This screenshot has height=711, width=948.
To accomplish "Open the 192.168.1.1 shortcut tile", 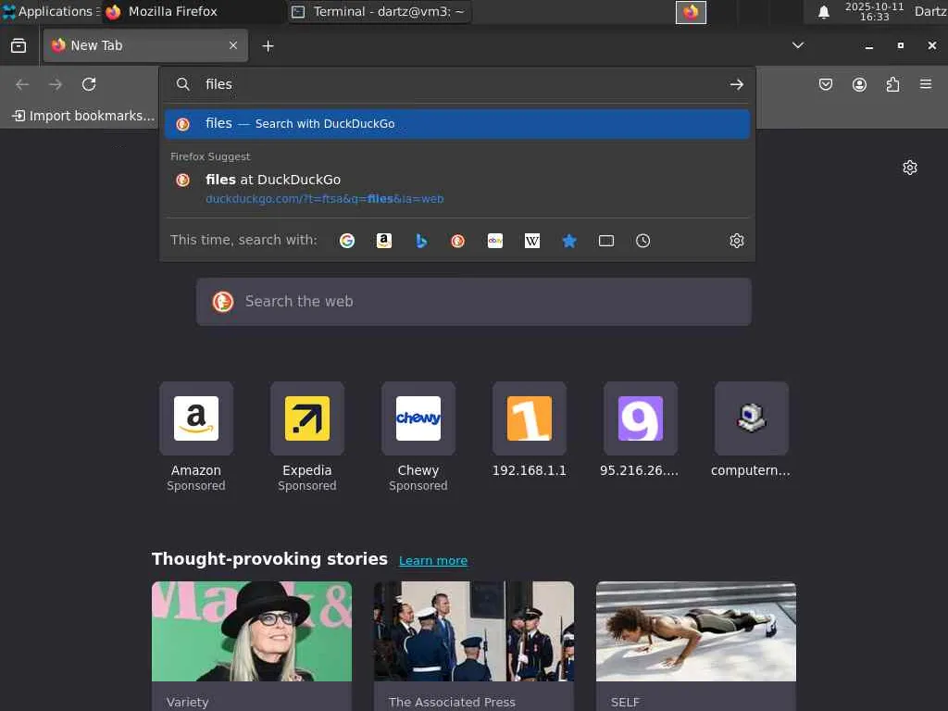I will point(530,430).
